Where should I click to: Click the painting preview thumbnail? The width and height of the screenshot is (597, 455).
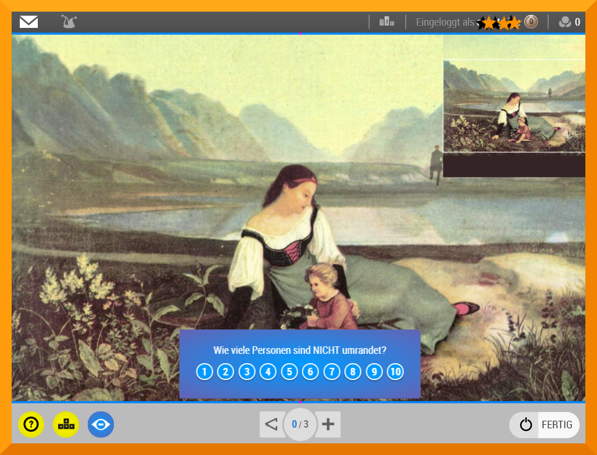click(x=514, y=106)
